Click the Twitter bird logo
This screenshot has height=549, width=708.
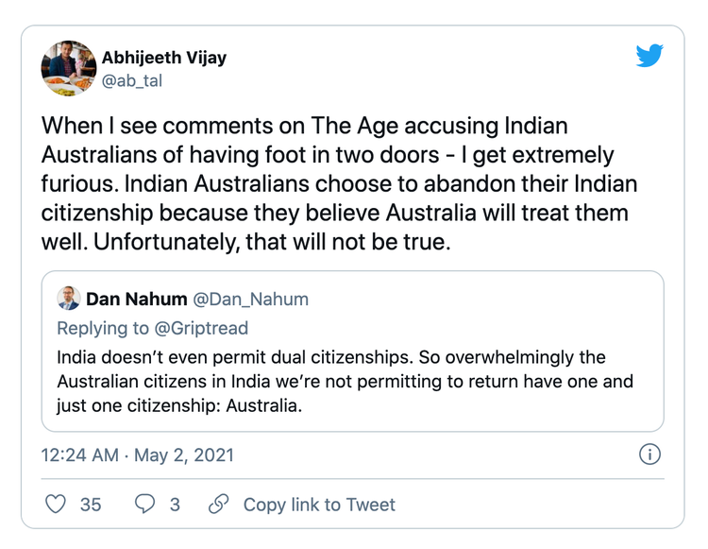pos(649,56)
